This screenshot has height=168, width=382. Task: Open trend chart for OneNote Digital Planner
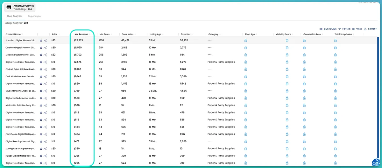pos(45,48)
